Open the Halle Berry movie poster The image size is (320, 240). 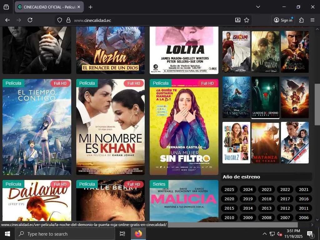110,201
